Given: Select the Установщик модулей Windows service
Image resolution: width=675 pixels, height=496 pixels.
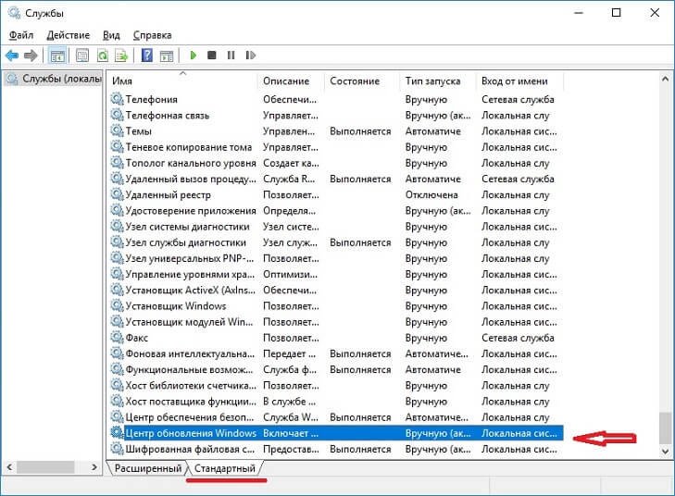Looking at the screenshot, I should [x=336, y=322].
